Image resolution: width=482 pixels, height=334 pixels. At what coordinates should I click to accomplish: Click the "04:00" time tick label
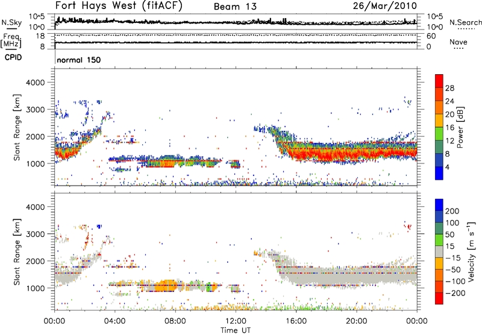(x=114, y=321)
